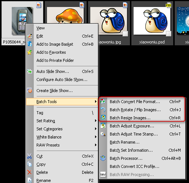Click the Edit palette icon
This screenshot has width=189, height=183.
(30, 36)
